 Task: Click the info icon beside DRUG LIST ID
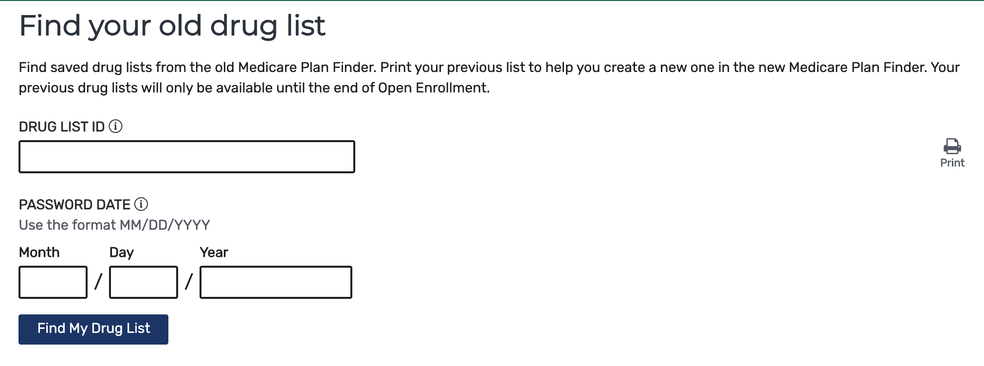click(x=115, y=127)
